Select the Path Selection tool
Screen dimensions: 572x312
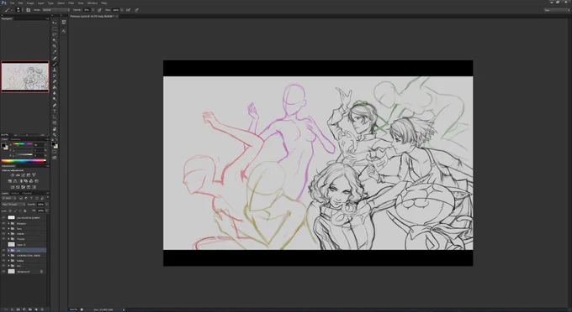point(55,117)
